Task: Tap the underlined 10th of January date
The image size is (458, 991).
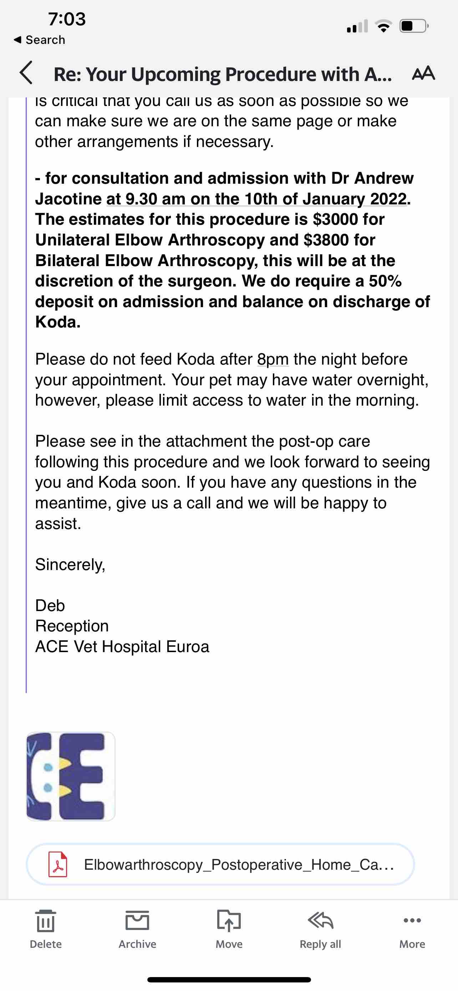Action: [x=256, y=199]
